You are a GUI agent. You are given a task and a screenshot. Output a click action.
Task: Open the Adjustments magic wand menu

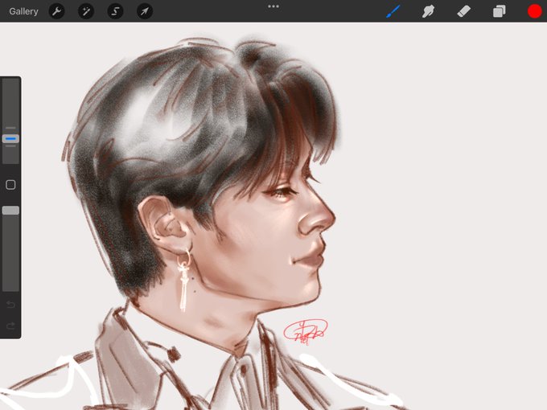pos(86,11)
